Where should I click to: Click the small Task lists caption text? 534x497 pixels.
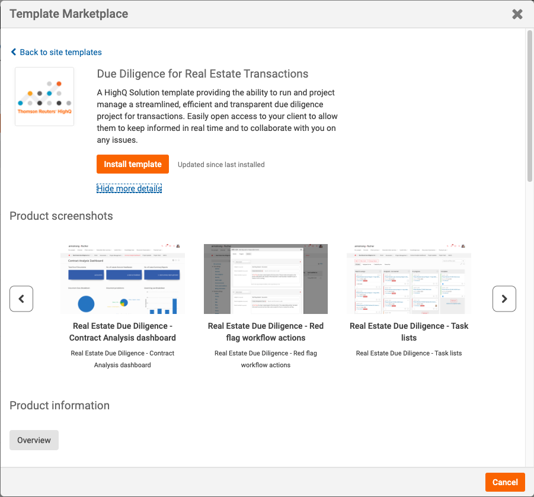click(409, 353)
